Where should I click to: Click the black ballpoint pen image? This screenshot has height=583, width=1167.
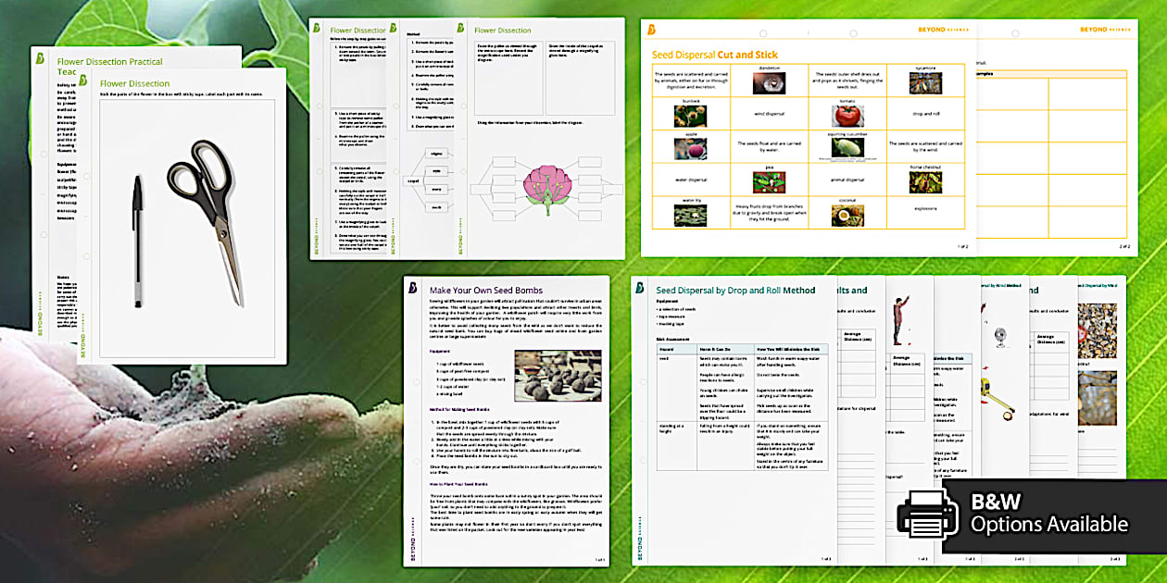(137, 241)
